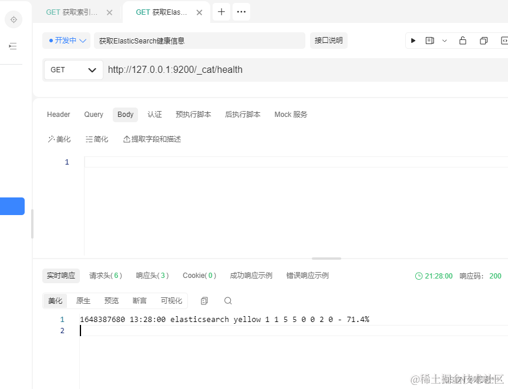Copy the response with the copy icon
The height and width of the screenshot is (389, 508).
click(203, 300)
